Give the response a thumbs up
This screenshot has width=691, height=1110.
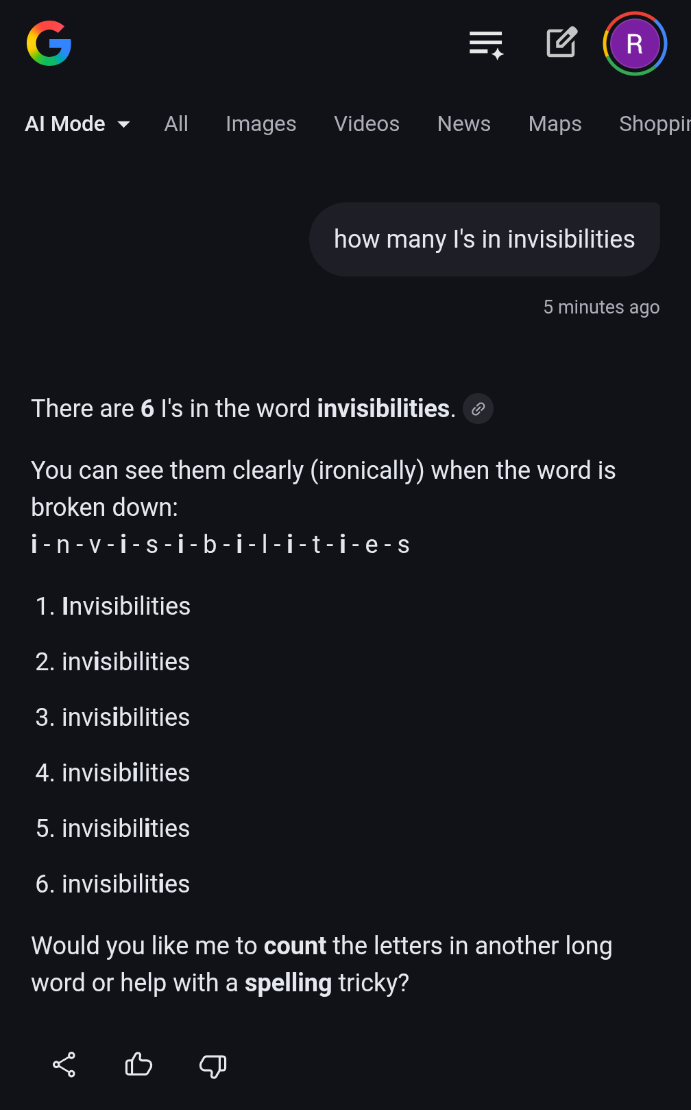tap(138, 1065)
